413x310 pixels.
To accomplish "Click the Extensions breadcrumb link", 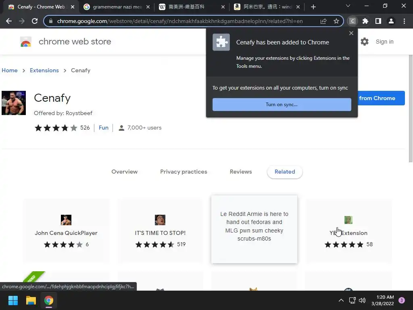I will tap(44, 70).
